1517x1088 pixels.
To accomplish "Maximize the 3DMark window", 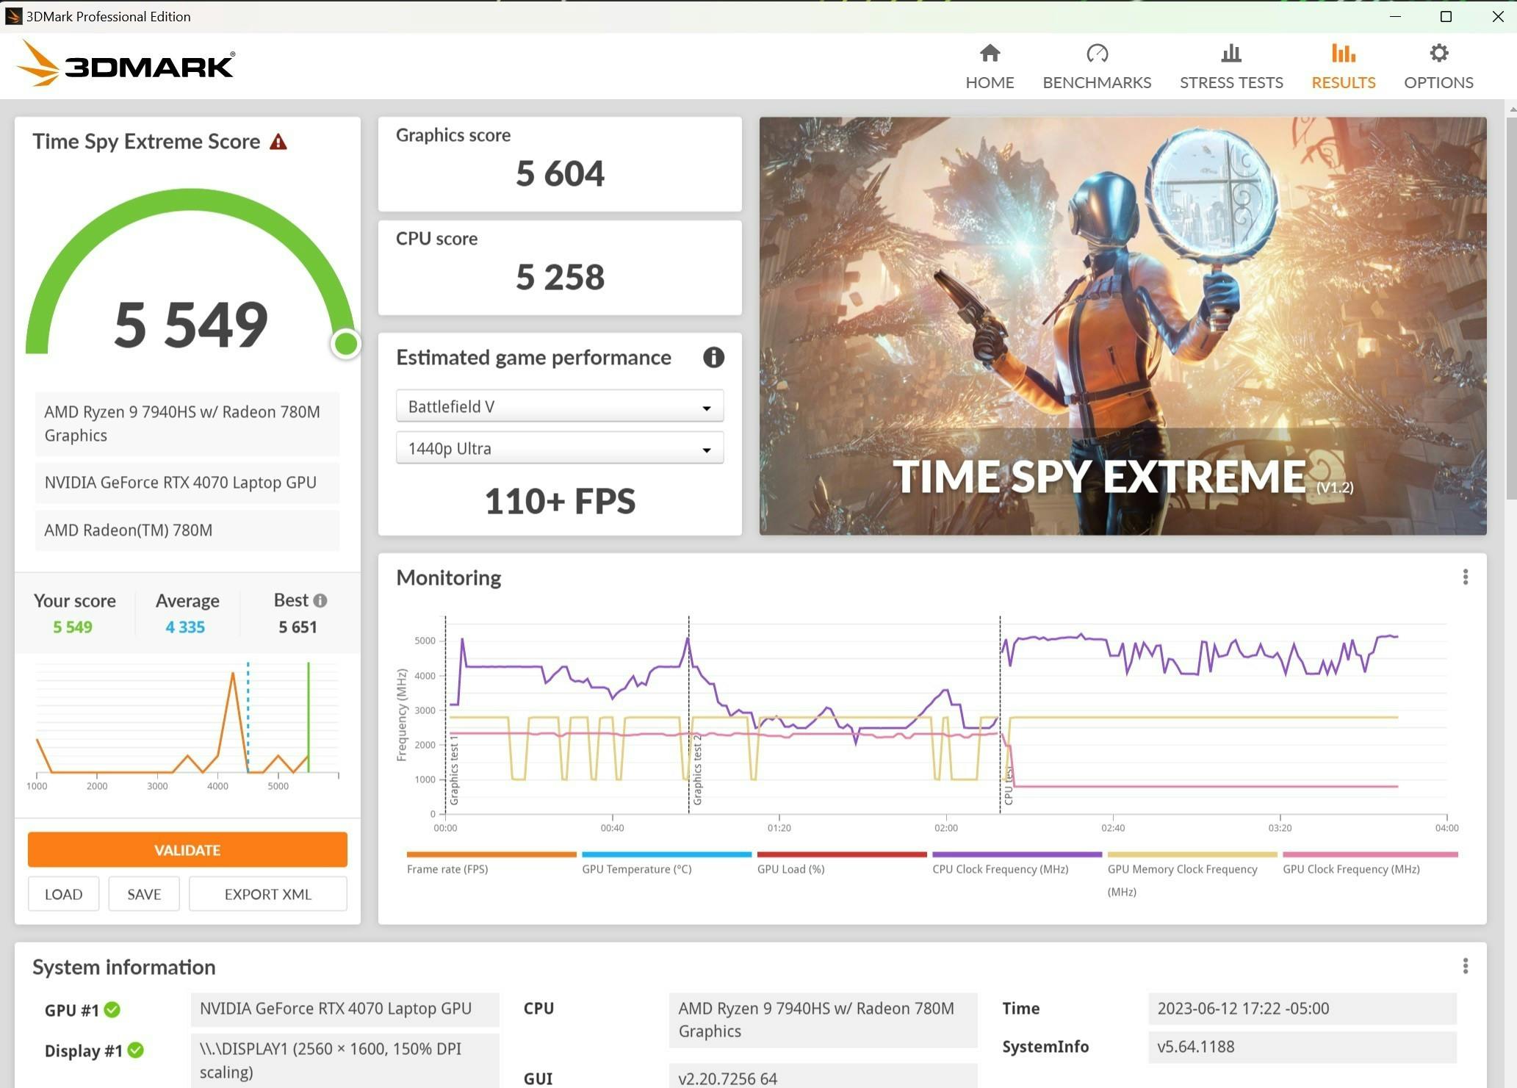I will [x=1446, y=16].
